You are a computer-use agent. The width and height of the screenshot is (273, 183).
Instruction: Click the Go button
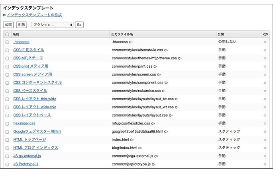[x=79, y=25]
